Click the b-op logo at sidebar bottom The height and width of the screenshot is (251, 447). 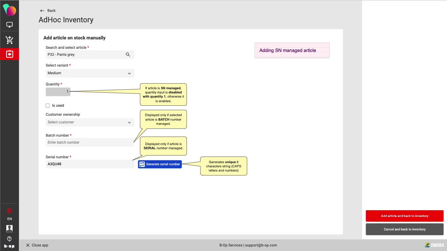[x=9, y=246]
